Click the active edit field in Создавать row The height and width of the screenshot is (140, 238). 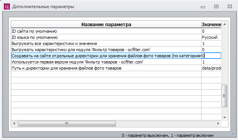[x=211, y=56]
